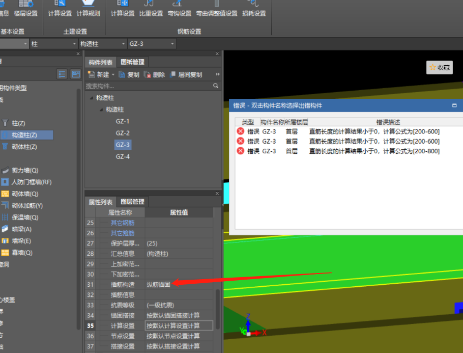Select 砌体柱(Z) in the navigation tree

(x=24, y=147)
